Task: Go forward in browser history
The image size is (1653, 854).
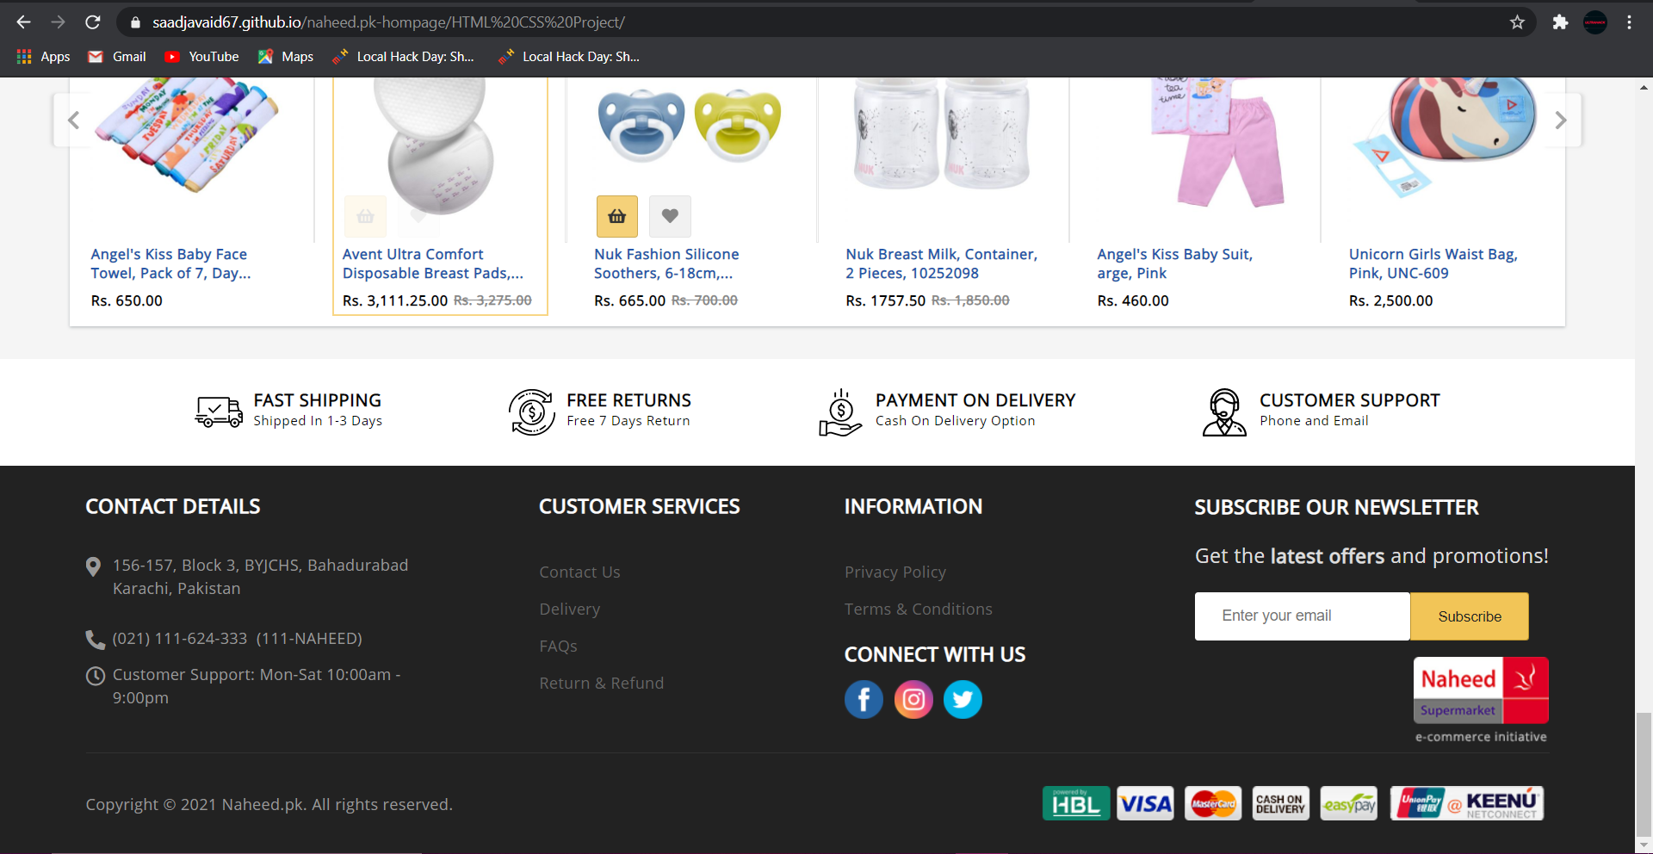Action: point(58,22)
